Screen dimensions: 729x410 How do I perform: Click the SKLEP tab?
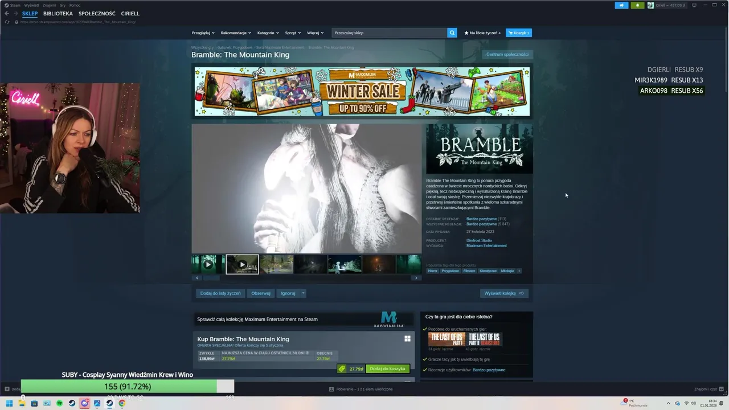30,13
